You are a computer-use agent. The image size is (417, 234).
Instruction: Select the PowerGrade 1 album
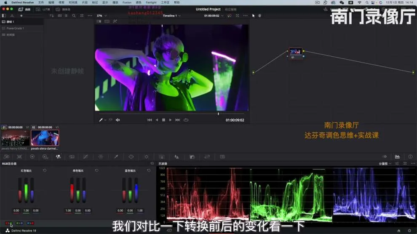pos(15,28)
